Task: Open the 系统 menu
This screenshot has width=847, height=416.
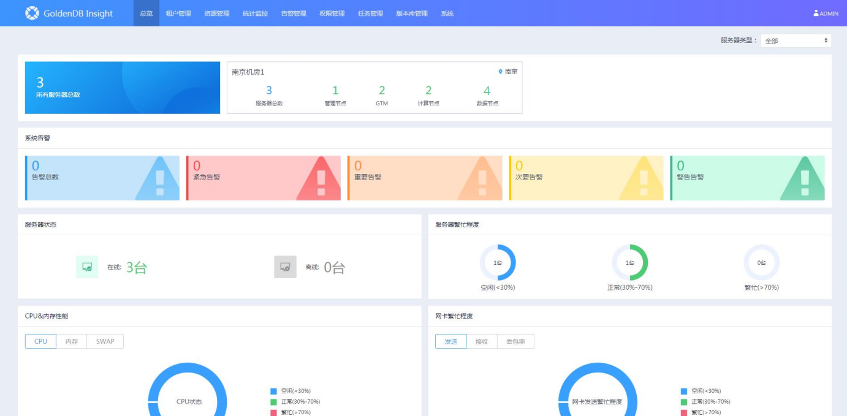Action: (x=447, y=13)
